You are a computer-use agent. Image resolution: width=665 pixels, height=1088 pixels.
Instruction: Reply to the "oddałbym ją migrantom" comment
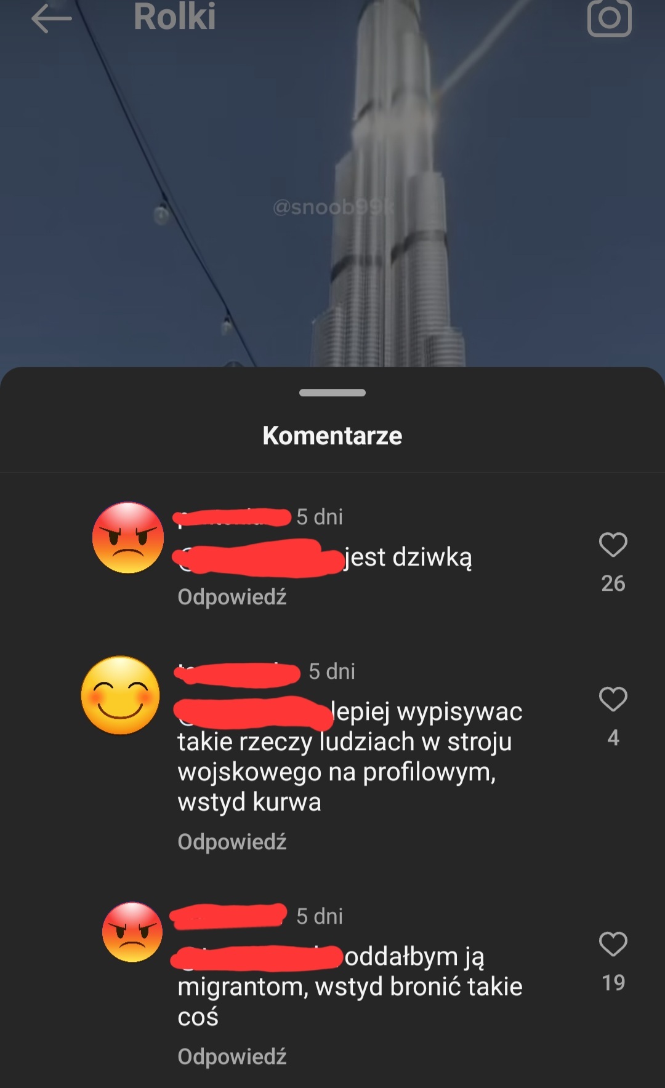pos(232,1057)
